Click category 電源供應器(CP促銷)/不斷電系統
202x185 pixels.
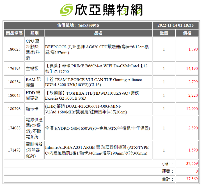(x=34, y=128)
